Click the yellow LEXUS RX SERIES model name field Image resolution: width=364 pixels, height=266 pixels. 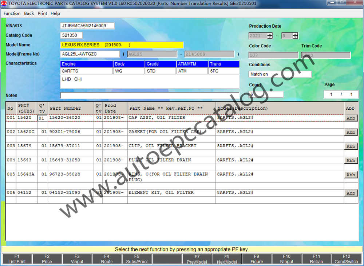click(122, 45)
